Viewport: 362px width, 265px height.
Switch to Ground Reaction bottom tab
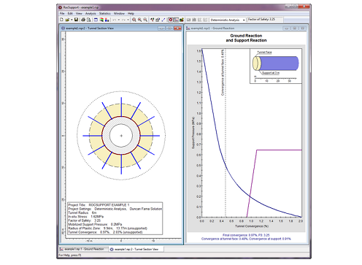[x=82, y=249]
